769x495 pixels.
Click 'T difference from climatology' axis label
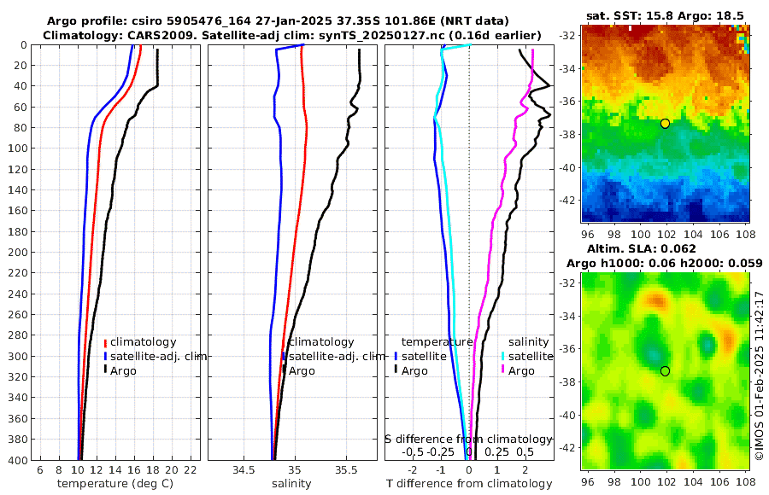[x=469, y=484]
